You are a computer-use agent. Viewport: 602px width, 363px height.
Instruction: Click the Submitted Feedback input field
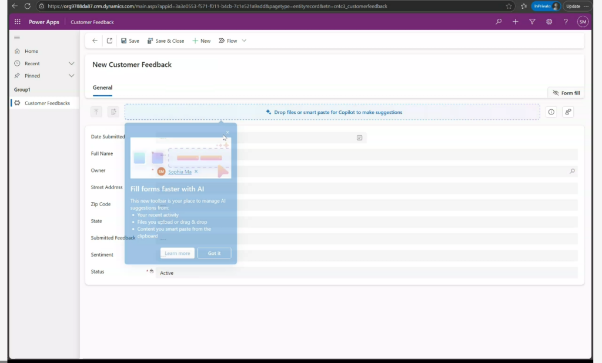[x=367, y=238]
